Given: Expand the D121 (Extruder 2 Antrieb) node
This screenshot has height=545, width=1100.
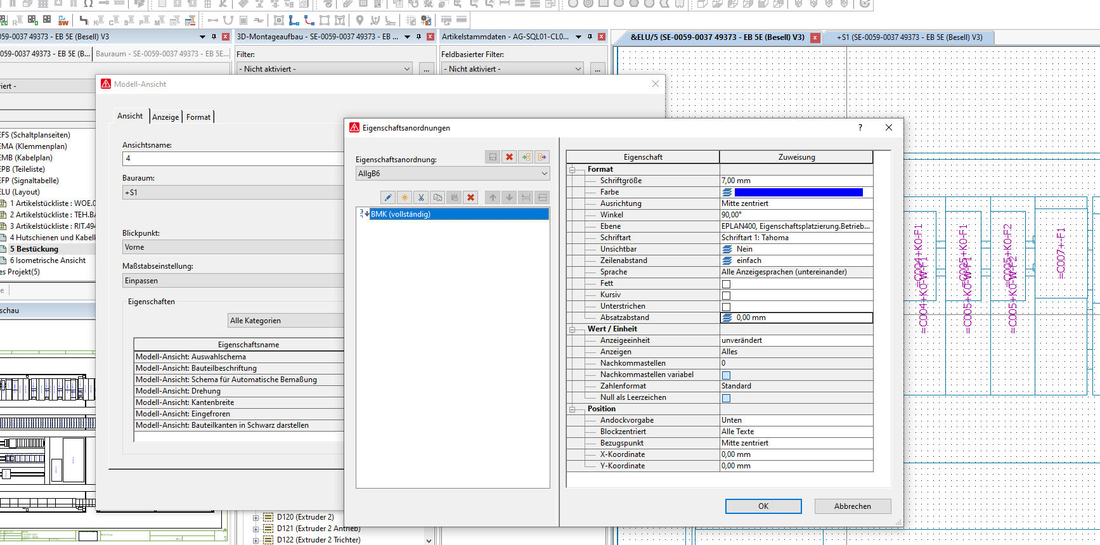Looking at the screenshot, I should pos(256,529).
